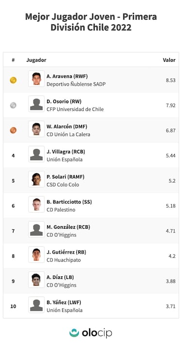Open B. Barticciotto's player photo
This screenshot has width=182, height=345.
(x=36, y=204)
